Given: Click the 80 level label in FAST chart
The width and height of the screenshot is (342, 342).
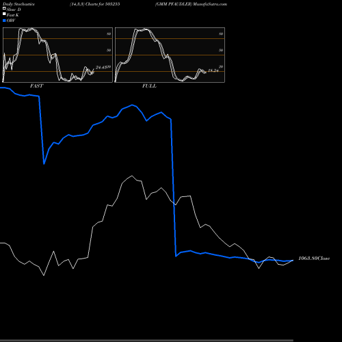Looking at the screenshot, I should pos(109,34).
